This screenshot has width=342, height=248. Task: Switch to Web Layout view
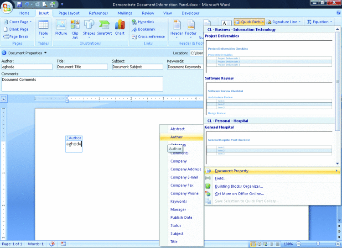coord(265,244)
